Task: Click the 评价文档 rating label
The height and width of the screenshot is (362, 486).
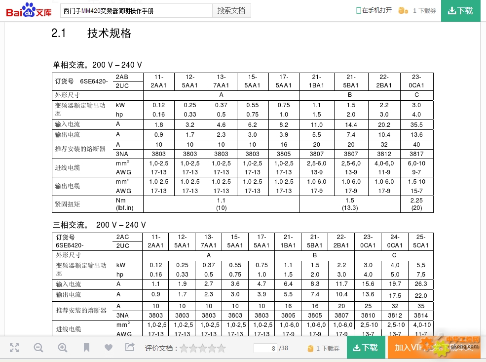Action: click(161, 348)
